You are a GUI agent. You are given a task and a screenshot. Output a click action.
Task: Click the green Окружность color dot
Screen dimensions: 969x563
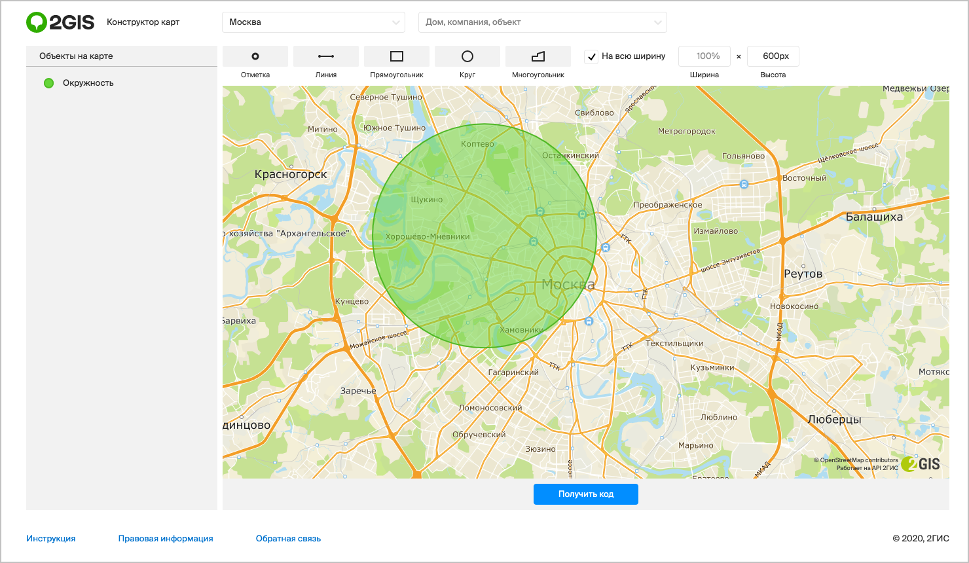pyautogui.click(x=48, y=83)
